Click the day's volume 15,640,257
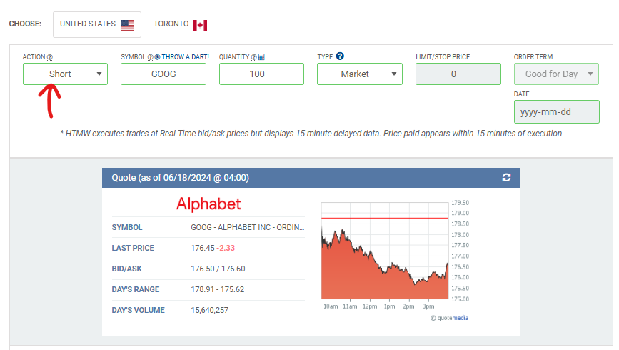The image size is (619, 350). (x=210, y=310)
